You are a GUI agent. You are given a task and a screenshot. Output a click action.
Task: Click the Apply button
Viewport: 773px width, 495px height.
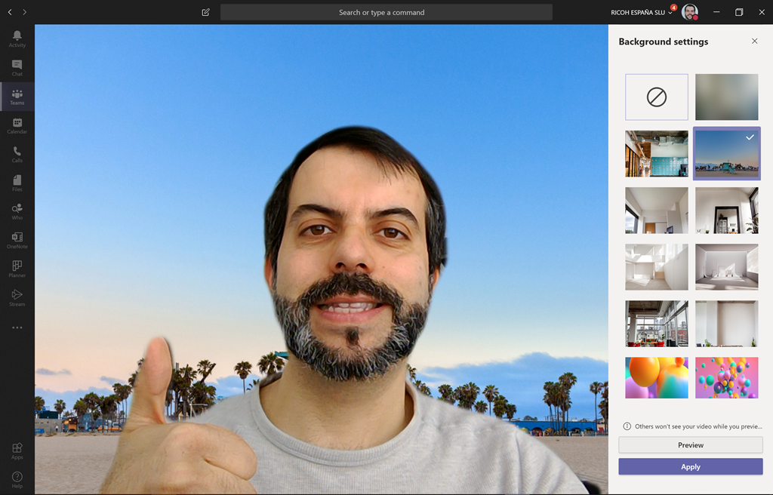691,466
